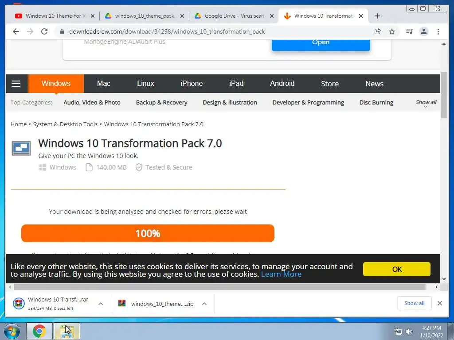
Task: Click Chrome in the taskbar
Action: 39,331
